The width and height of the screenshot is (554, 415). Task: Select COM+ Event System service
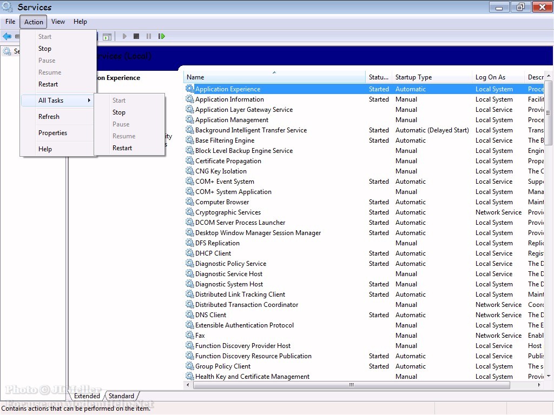[364, 181]
